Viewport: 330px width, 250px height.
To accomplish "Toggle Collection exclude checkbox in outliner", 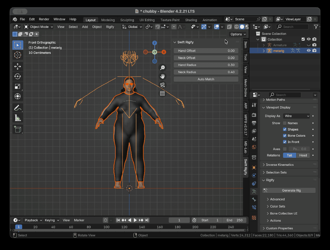I will [x=303, y=39].
